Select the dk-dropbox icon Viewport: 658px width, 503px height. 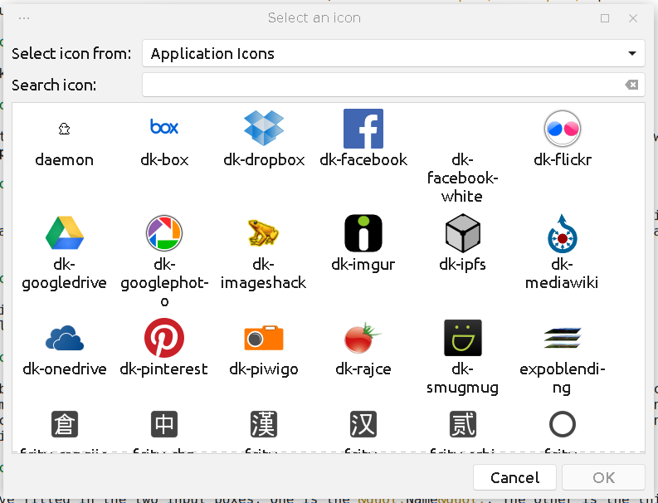click(x=264, y=129)
